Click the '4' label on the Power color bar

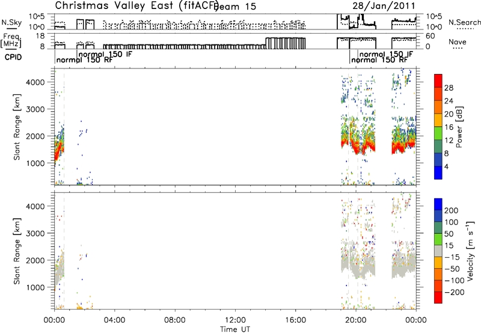point(446,166)
